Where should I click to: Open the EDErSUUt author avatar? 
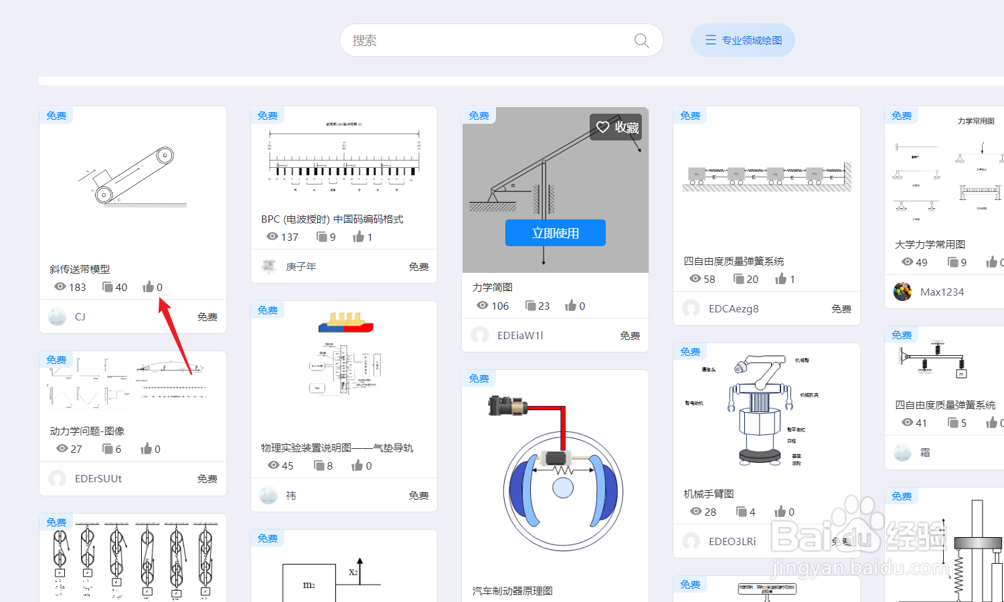tap(58, 478)
